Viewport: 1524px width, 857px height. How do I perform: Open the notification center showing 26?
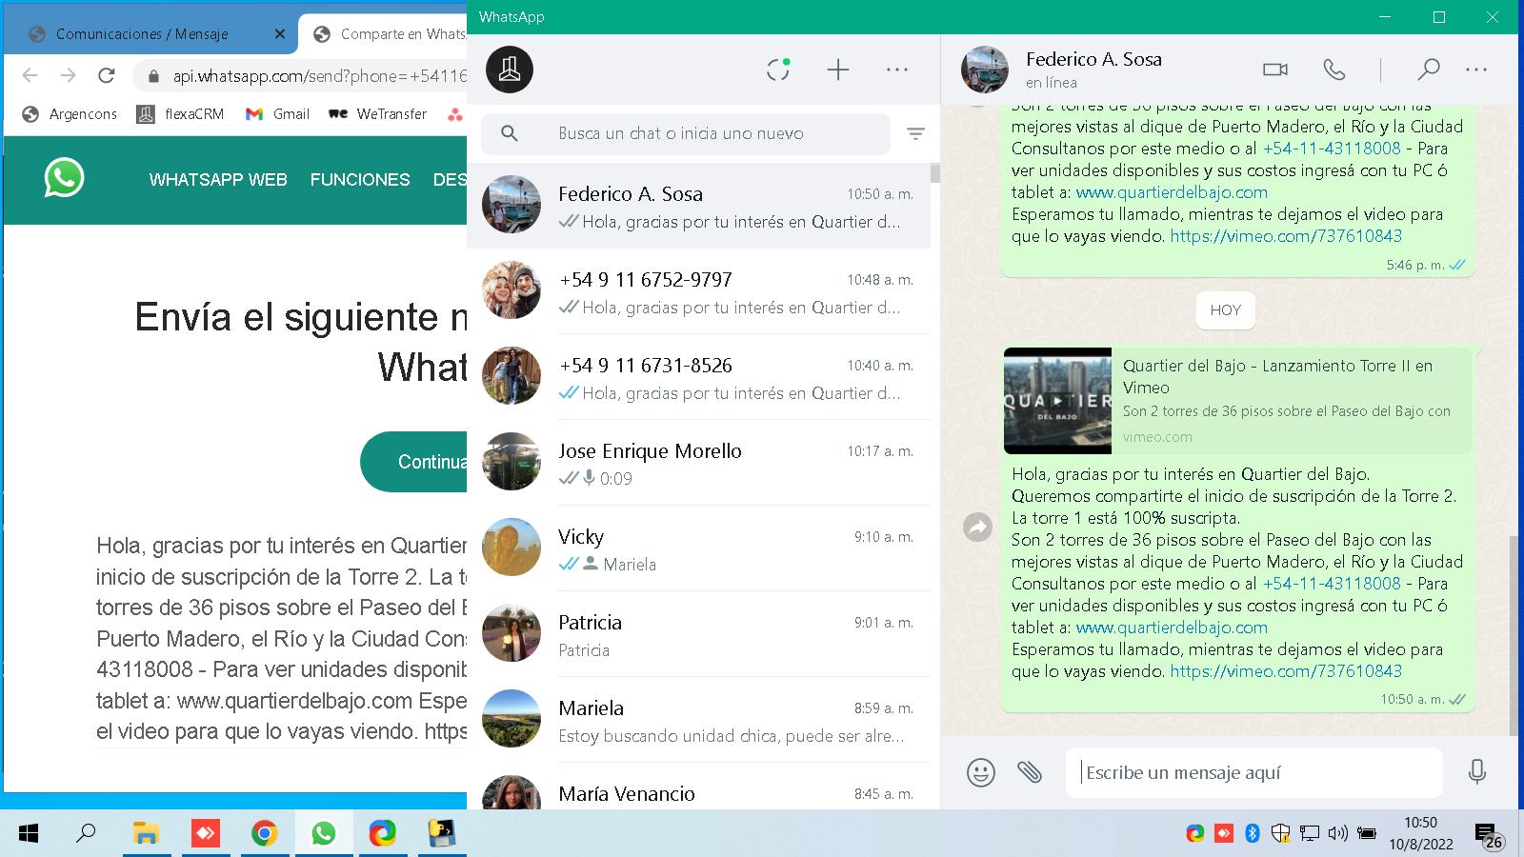point(1489,835)
